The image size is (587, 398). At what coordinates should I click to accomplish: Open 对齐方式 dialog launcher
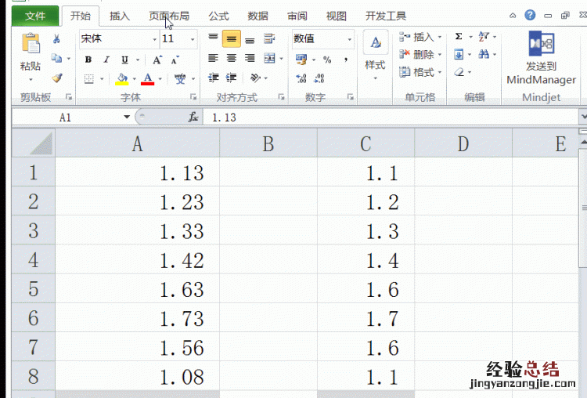coord(281,97)
